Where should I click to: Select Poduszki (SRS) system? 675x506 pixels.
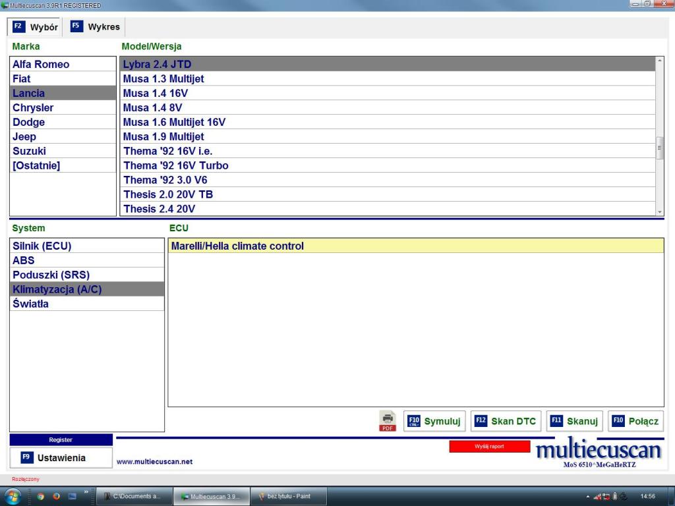pyautogui.click(x=87, y=275)
